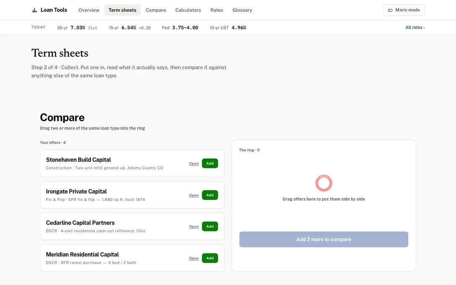Add Meridian Residential Capital to the ring
Viewport: 456px width, 285px height.
point(210,258)
